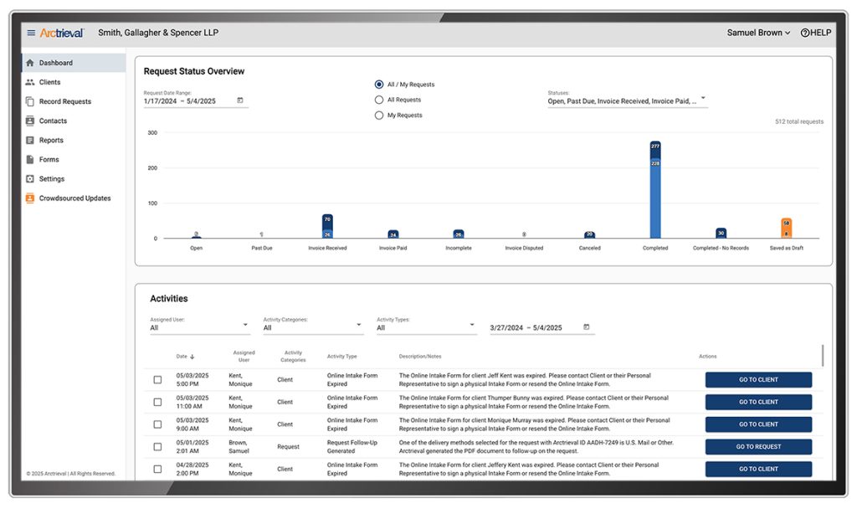Select the My Requests radio button

point(379,116)
